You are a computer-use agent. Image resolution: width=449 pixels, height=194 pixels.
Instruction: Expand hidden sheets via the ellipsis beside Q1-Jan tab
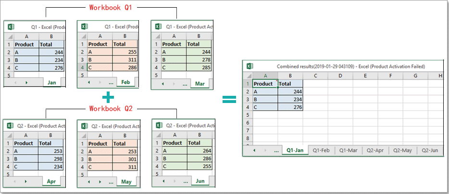click(x=276, y=150)
